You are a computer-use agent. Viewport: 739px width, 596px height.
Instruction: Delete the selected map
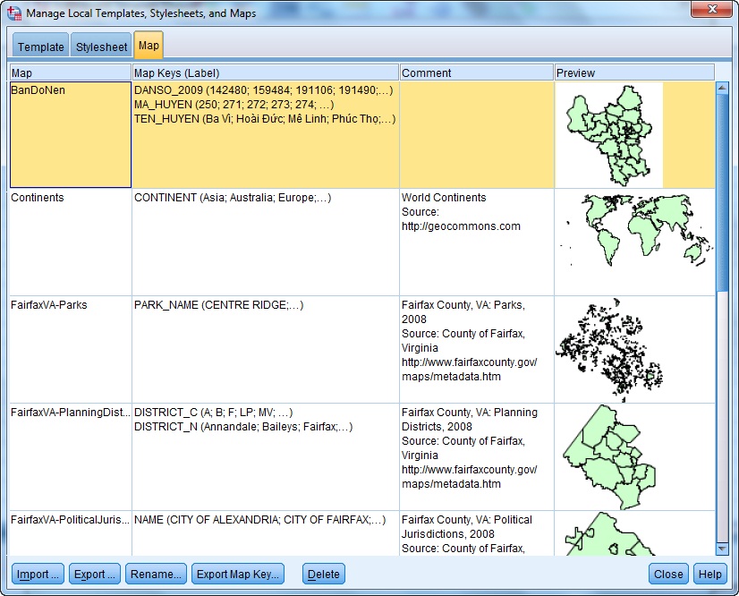[x=324, y=575]
